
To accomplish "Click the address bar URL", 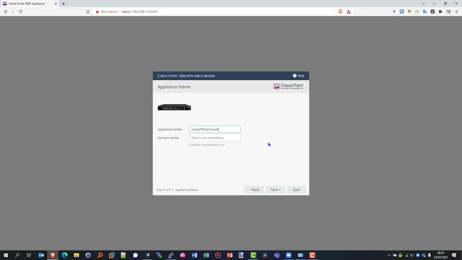I will pos(139,12).
